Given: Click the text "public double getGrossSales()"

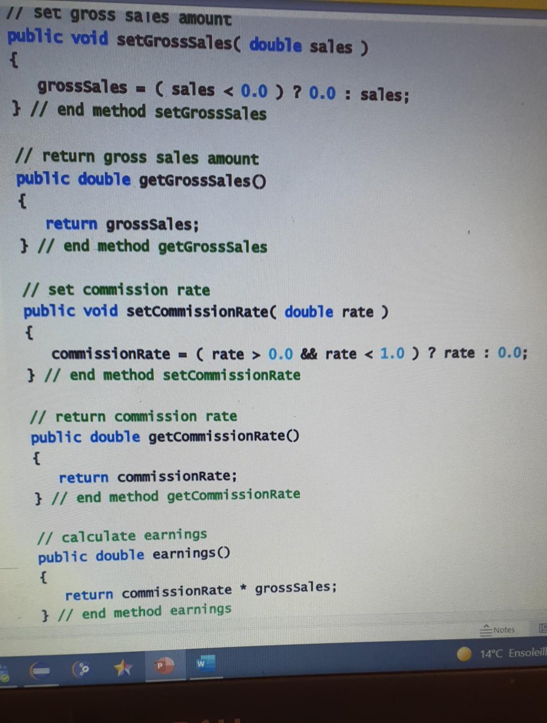Looking at the screenshot, I should (x=141, y=179).
